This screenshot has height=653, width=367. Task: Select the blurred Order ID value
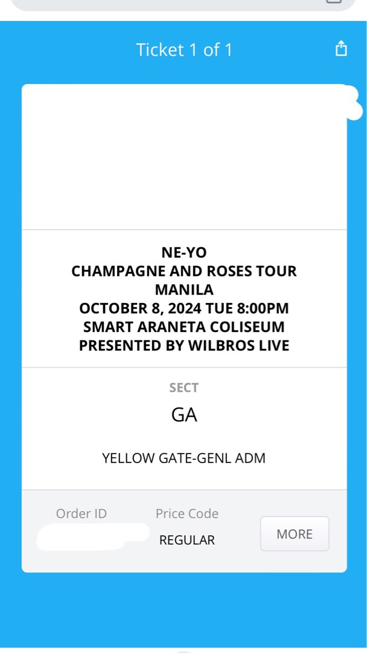(x=91, y=538)
